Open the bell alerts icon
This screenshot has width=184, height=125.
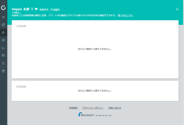3,63
